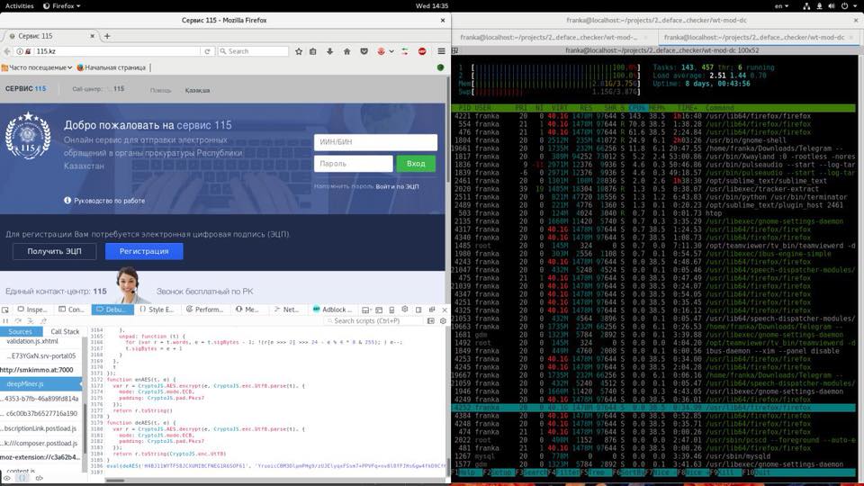Switch site language via 'Казакша' link
Viewport: 864px width, 486px height.
pos(197,90)
